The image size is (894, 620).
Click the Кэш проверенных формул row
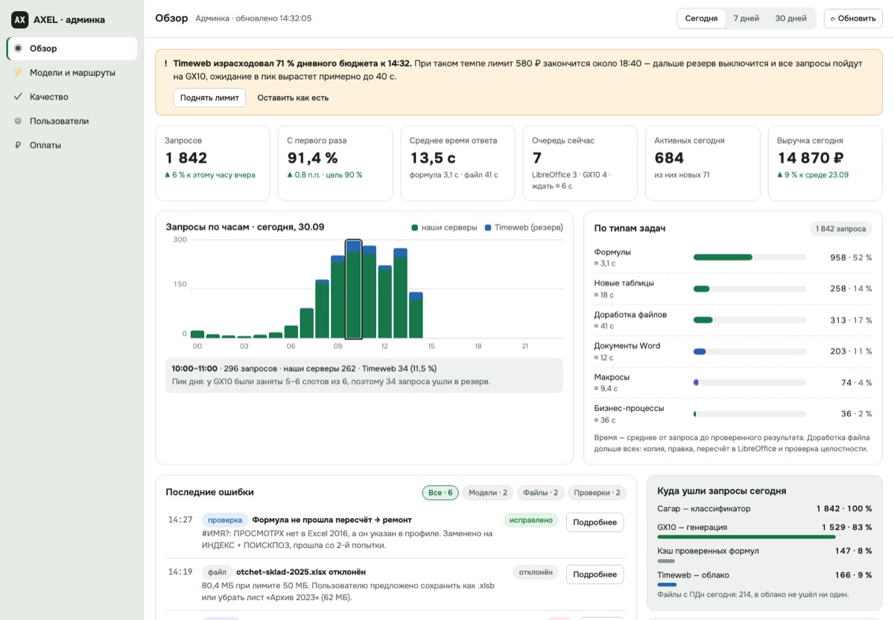tap(764, 553)
